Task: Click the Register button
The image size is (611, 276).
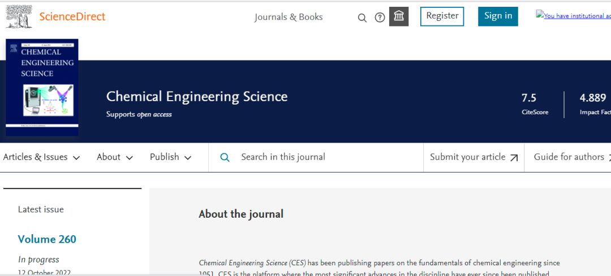Action: pyautogui.click(x=442, y=16)
